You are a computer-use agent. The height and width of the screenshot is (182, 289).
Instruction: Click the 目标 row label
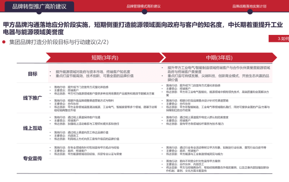click(x=32, y=74)
